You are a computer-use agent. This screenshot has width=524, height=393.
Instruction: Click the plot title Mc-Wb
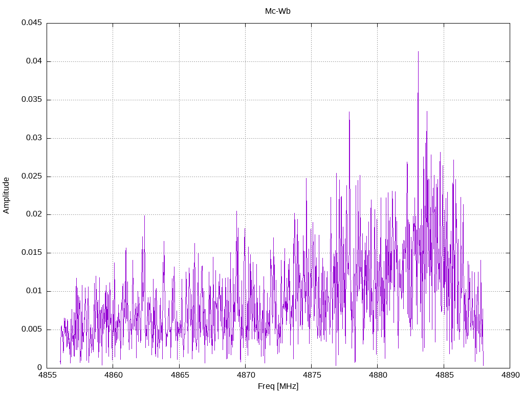pos(278,11)
